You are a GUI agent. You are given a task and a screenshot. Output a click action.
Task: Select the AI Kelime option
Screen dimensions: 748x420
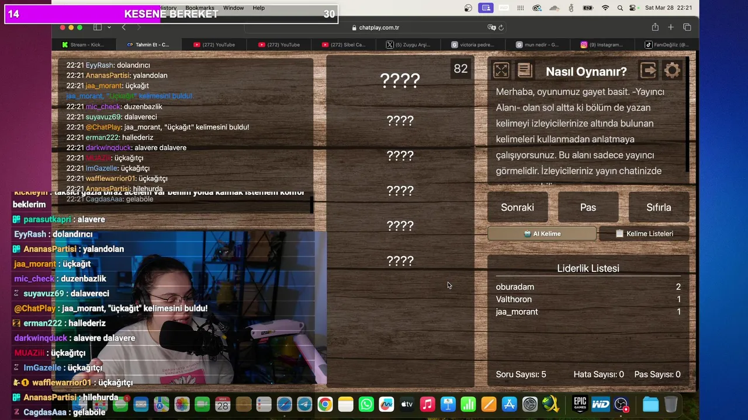click(542, 233)
